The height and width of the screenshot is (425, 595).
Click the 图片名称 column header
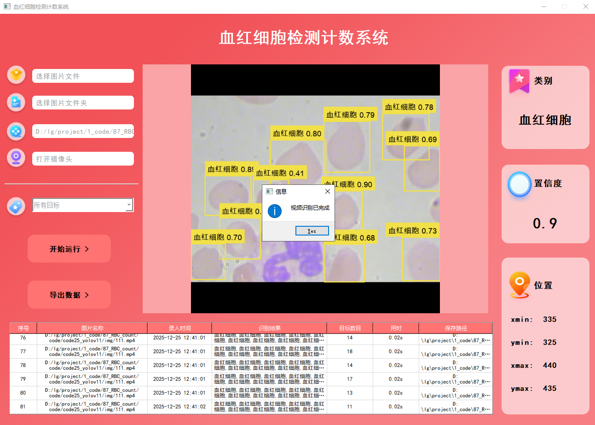(x=92, y=328)
